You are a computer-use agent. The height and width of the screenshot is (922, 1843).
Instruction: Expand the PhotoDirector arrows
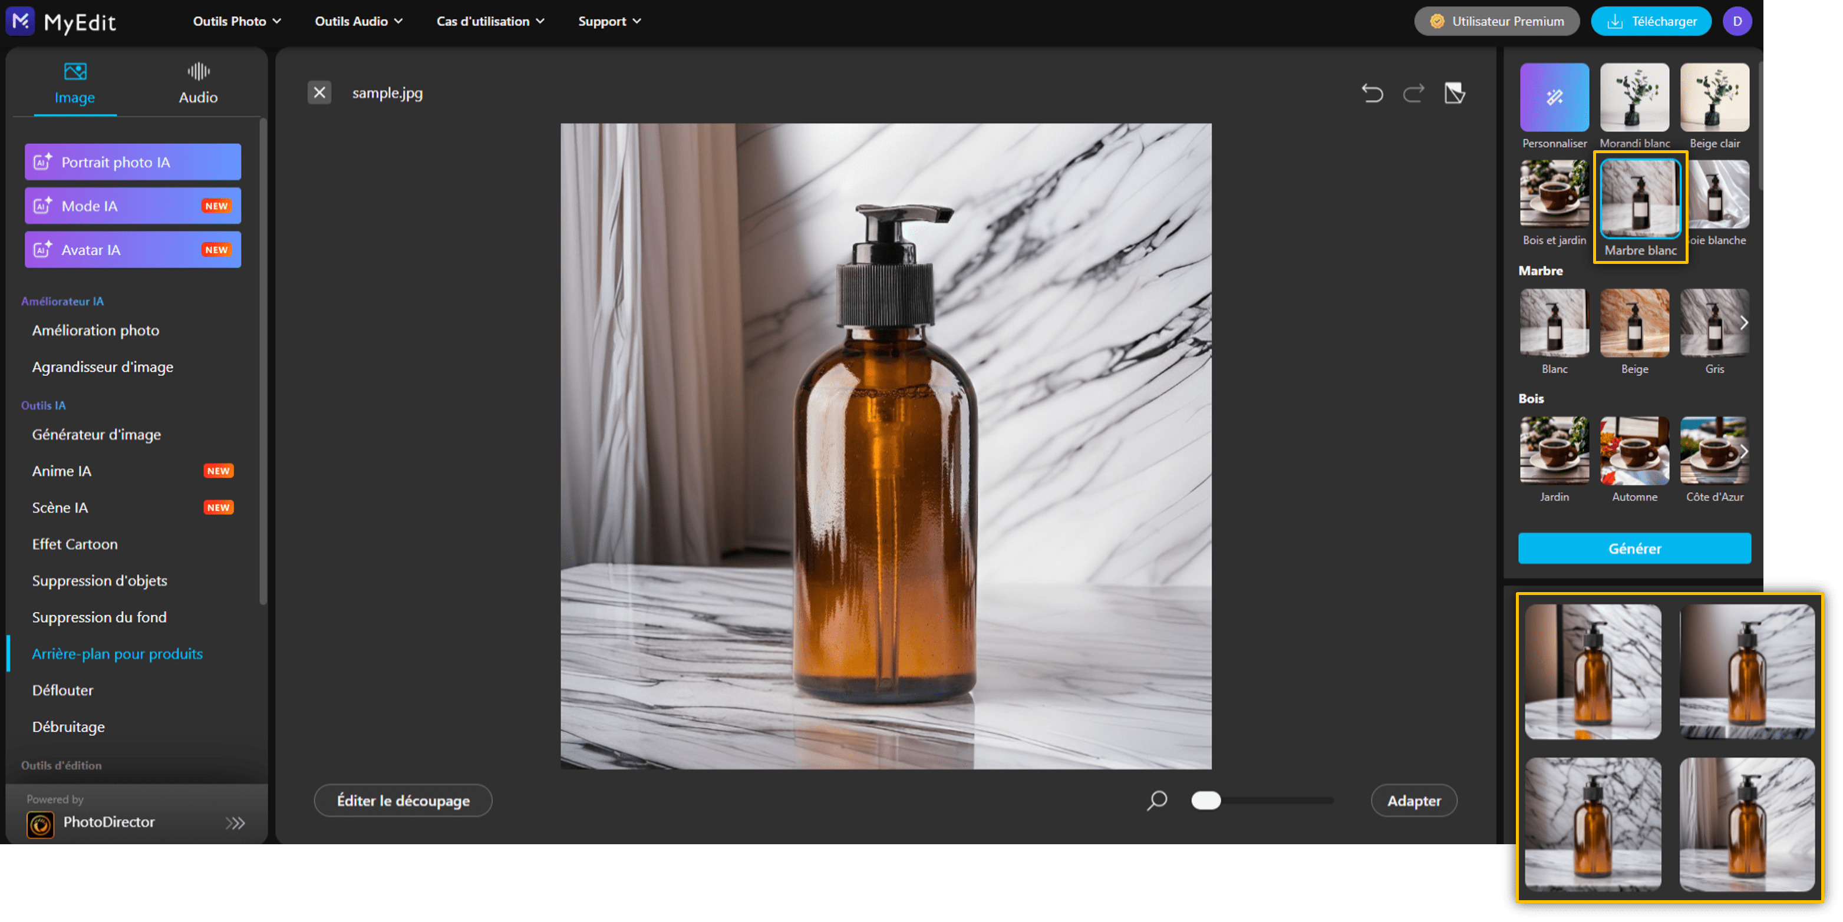pyautogui.click(x=235, y=822)
